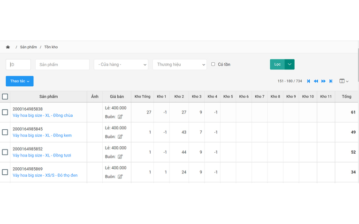Click the Tổng column header
359x224 pixels.
coord(346,97)
